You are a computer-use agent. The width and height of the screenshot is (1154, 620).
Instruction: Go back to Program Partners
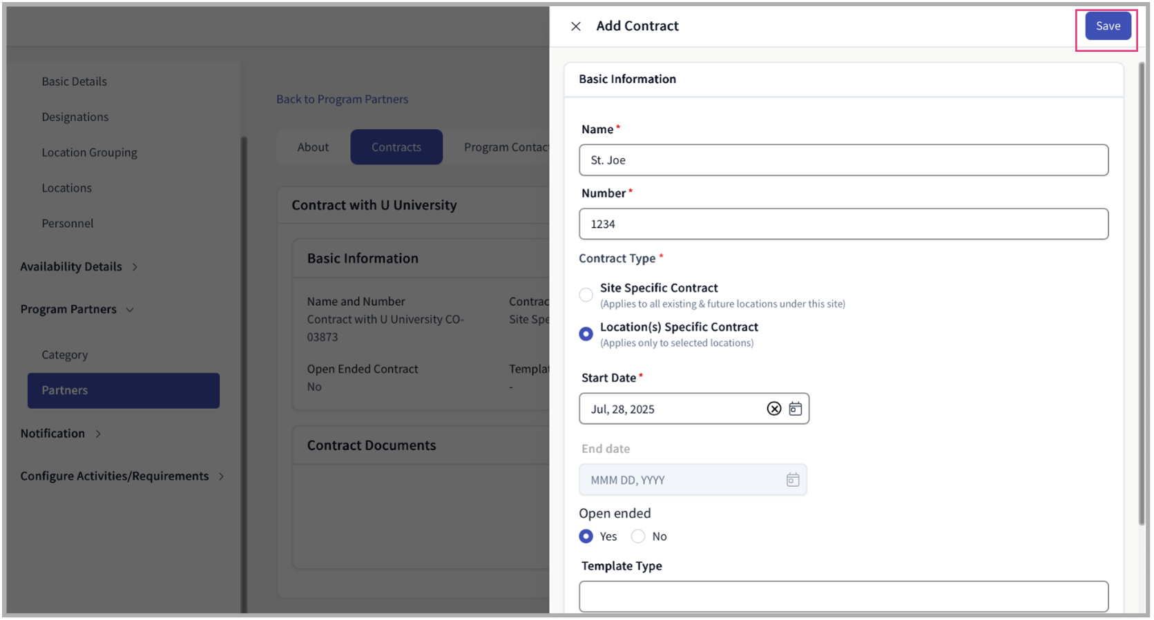342,99
